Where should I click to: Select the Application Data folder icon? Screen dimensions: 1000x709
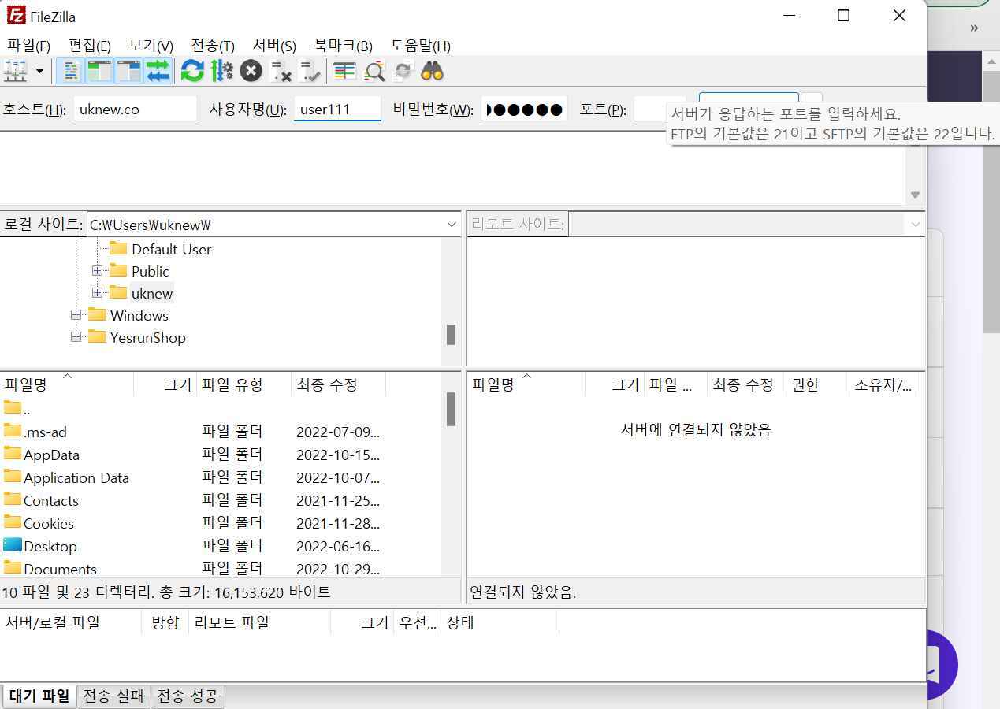[12, 477]
